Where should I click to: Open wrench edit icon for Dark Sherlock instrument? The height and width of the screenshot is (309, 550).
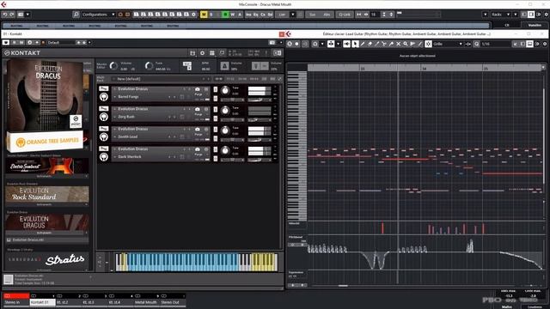point(103,148)
